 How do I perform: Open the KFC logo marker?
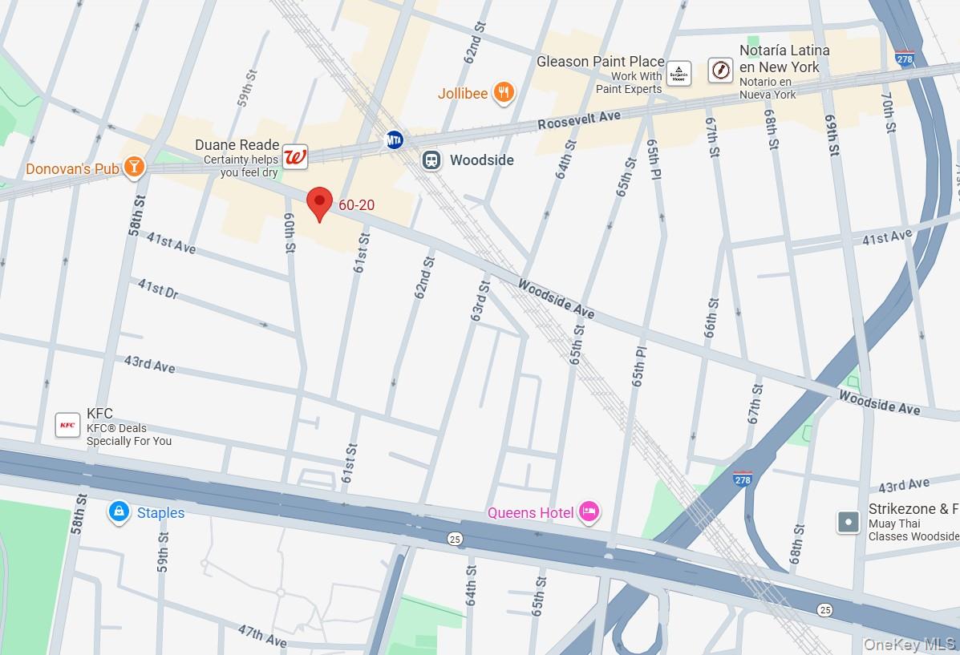point(67,425)
